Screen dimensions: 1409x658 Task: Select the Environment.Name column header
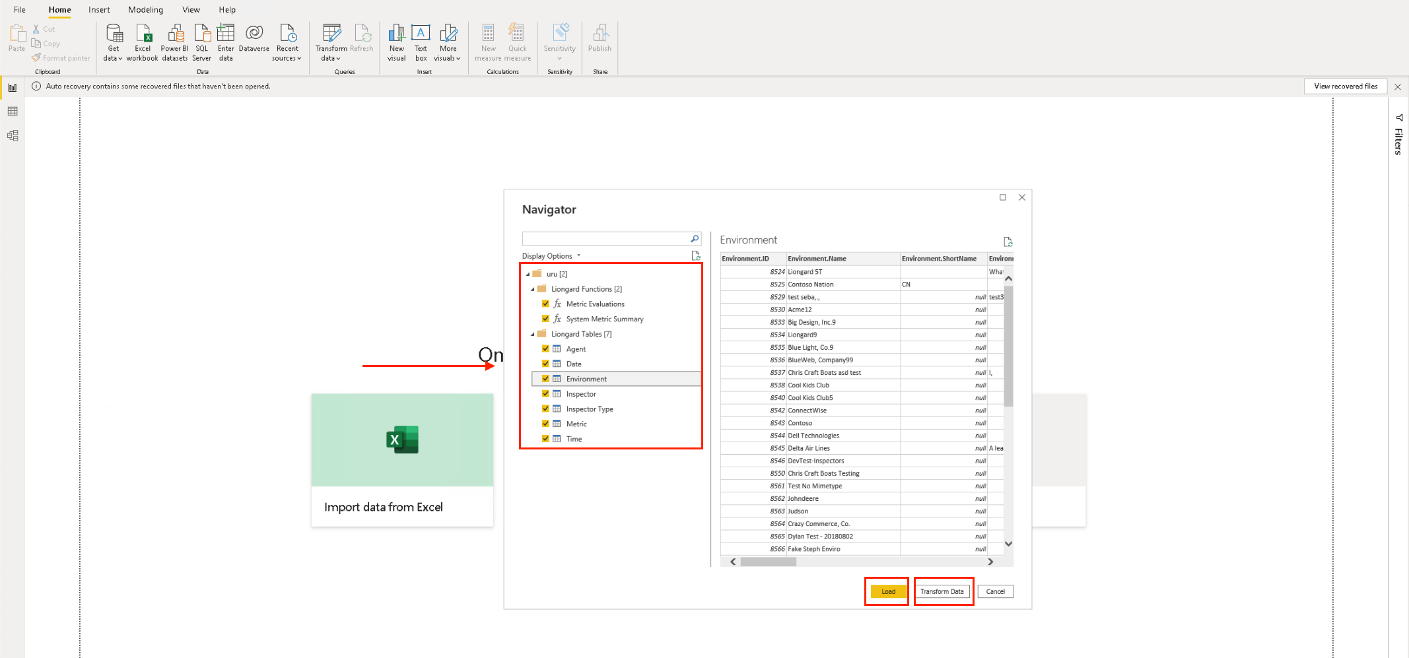843,259
